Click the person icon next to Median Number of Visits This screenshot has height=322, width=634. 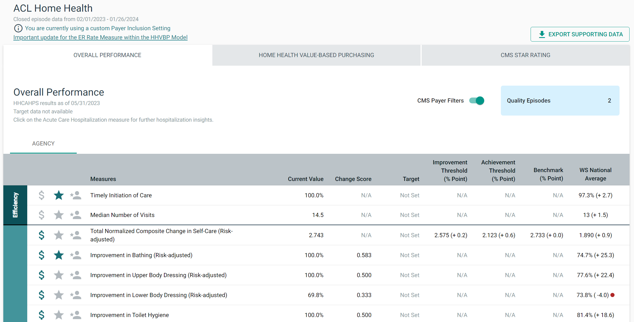[x=75, y=215]
